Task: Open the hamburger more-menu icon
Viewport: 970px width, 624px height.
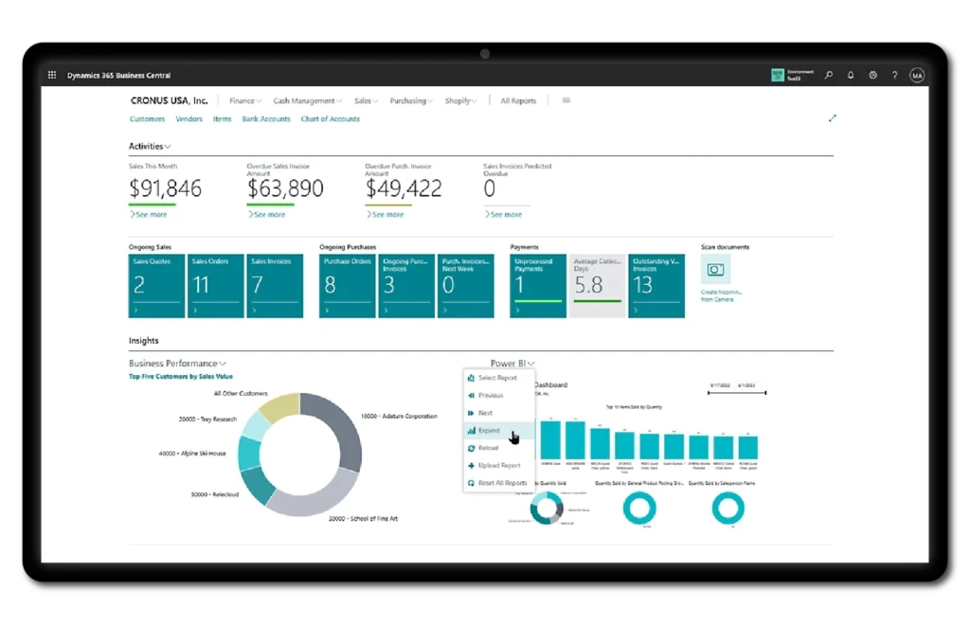Action: (566, 100)
